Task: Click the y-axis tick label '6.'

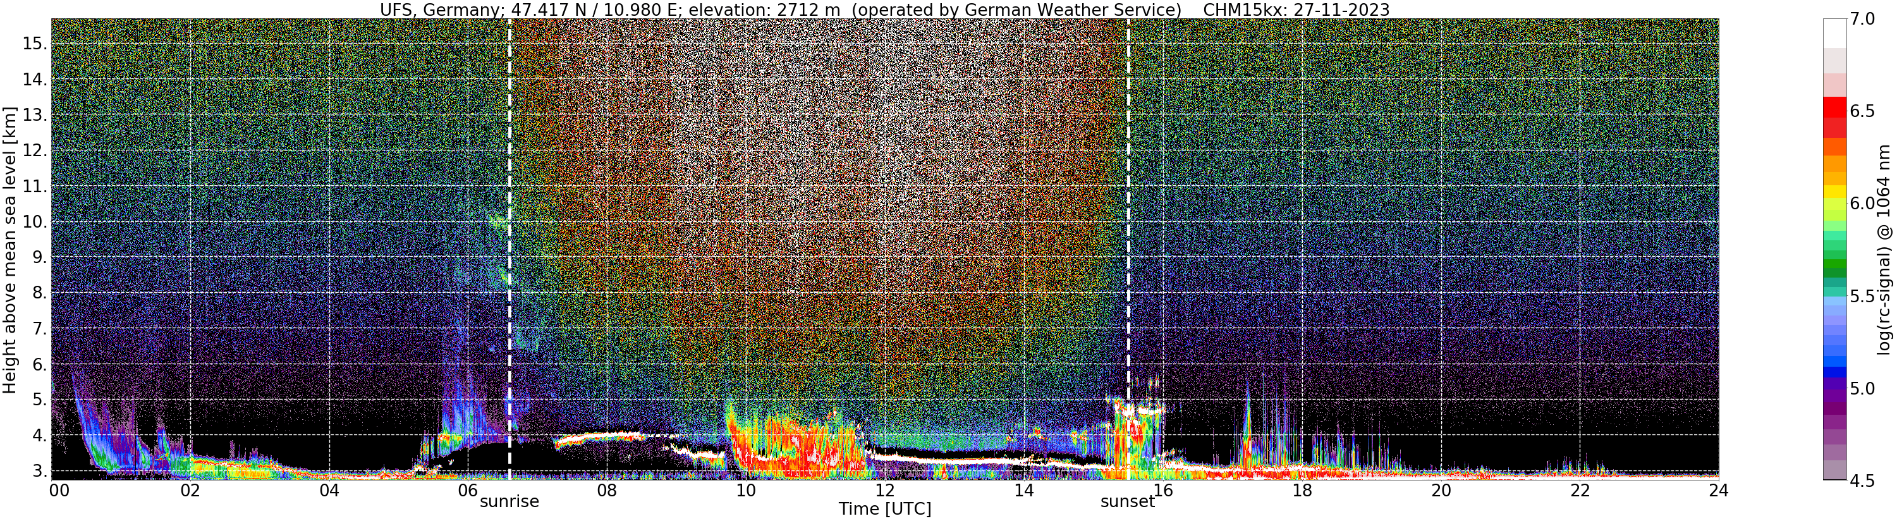Action: (x=39, y=364)
